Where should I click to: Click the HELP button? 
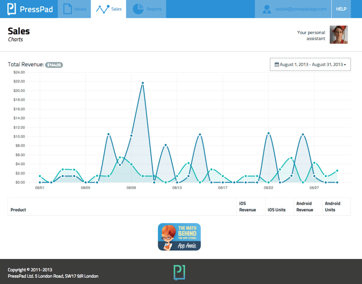(341, 9)
